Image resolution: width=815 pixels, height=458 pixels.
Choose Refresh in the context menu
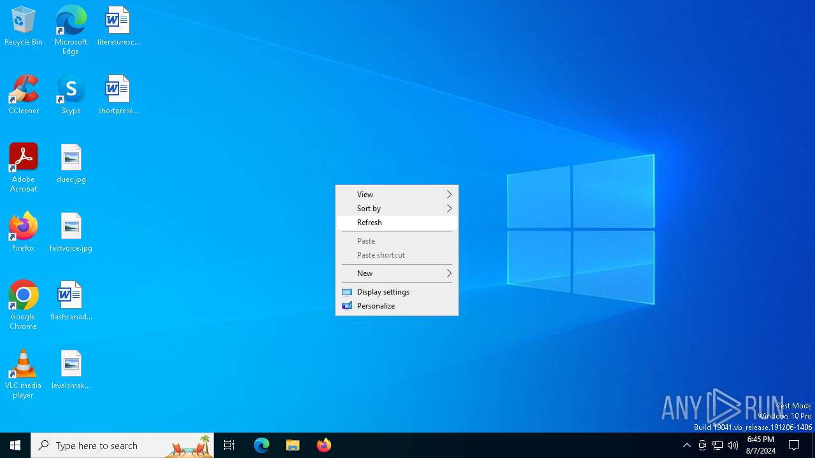pos(397,223)
